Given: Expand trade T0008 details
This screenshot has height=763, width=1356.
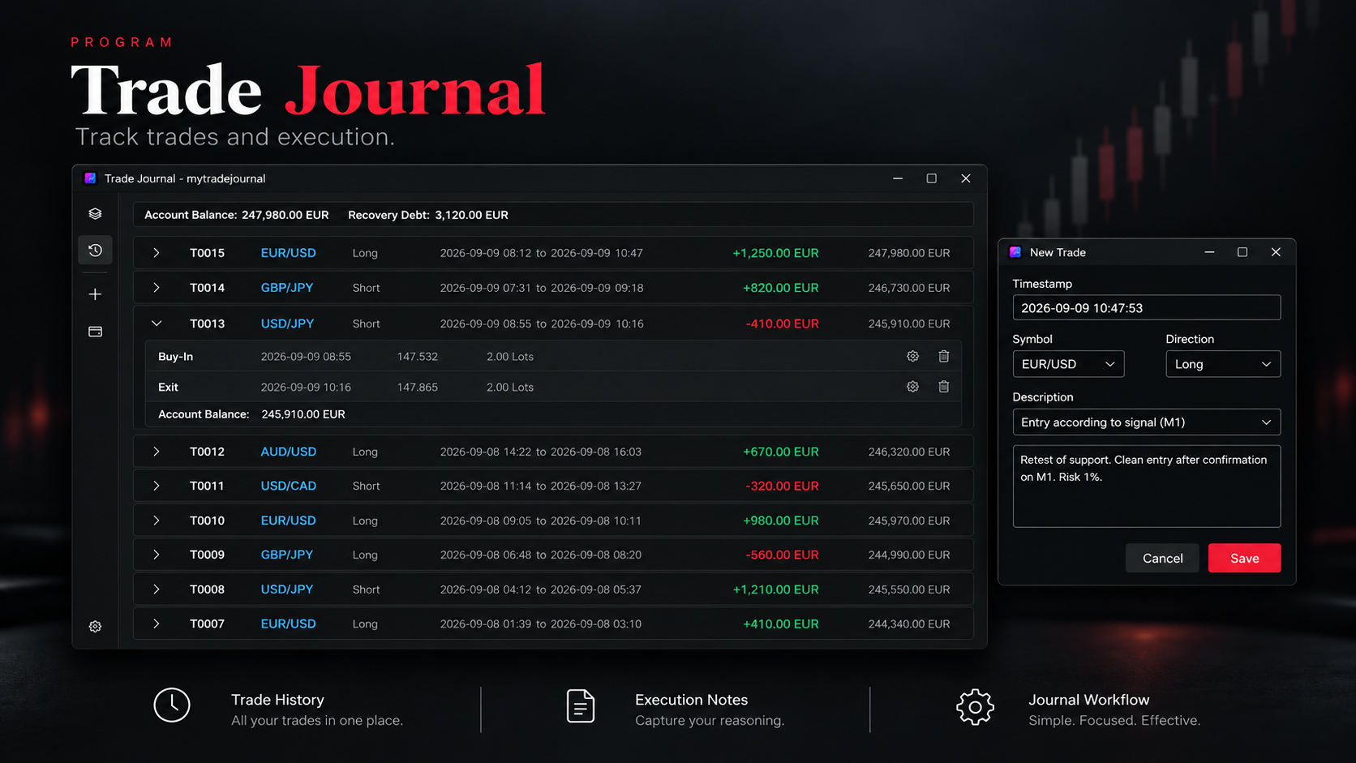Looking at the screenshot, I should point(157,589).
